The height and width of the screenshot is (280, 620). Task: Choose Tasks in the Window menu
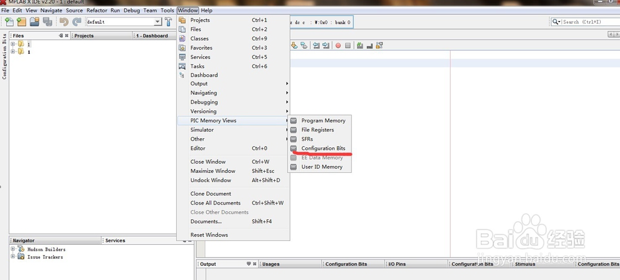(233, 66)
